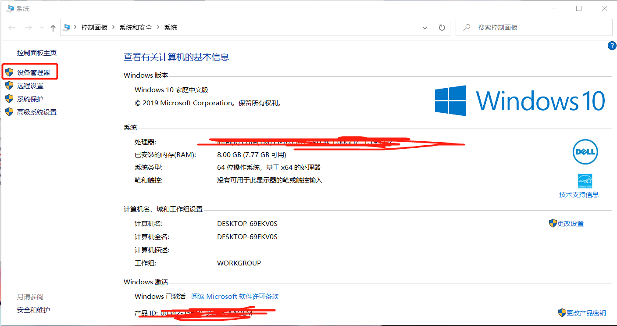The image size is (617, 326).
Task: Click 64 位操作系统 system type value
Action: (x=269, y=167)
